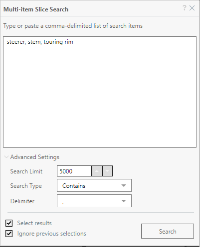Collapse Advanced Settings using its chevron

click(6, 157)
